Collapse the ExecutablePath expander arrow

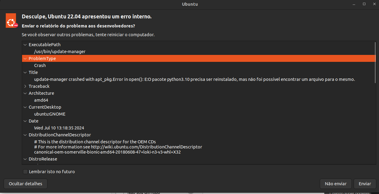[x=25, y=45]
